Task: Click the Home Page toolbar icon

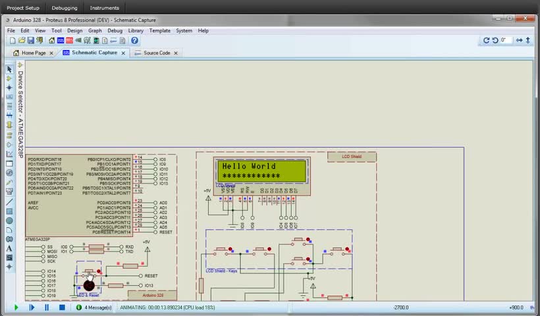Action: click(x=52, y=41)
